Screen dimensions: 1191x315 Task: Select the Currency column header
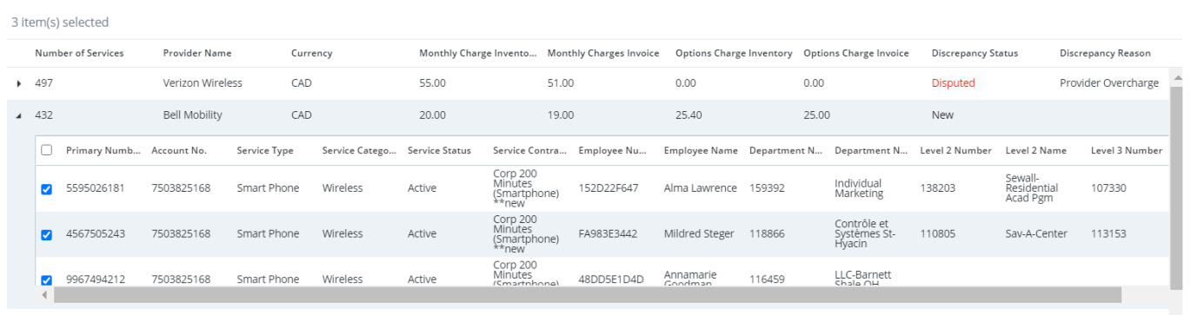[311, 53]
